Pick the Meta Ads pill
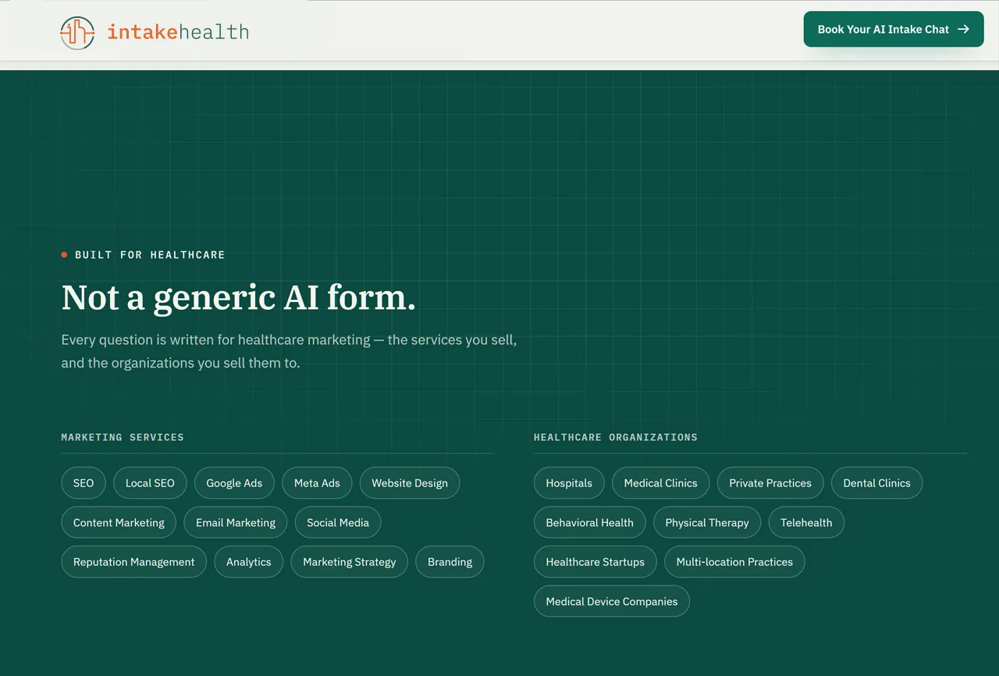The image size is (999, 676). coord(317,483)
